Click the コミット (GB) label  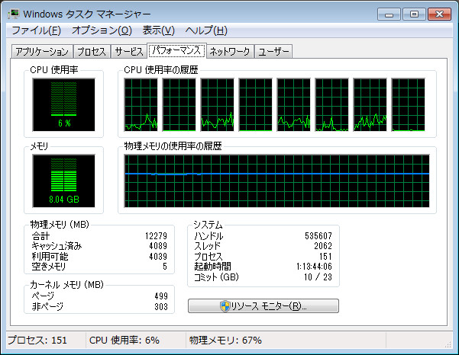tap(216, 277)
